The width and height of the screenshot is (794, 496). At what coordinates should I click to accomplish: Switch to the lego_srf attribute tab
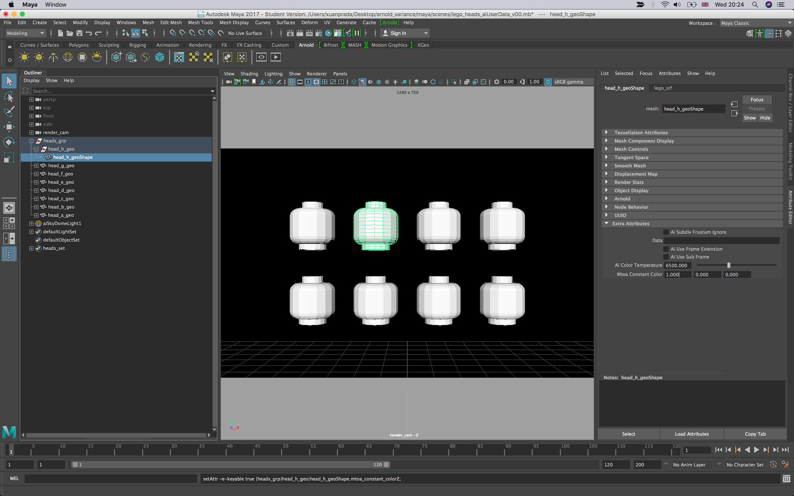pyautogui.click(x=663, y=88)
